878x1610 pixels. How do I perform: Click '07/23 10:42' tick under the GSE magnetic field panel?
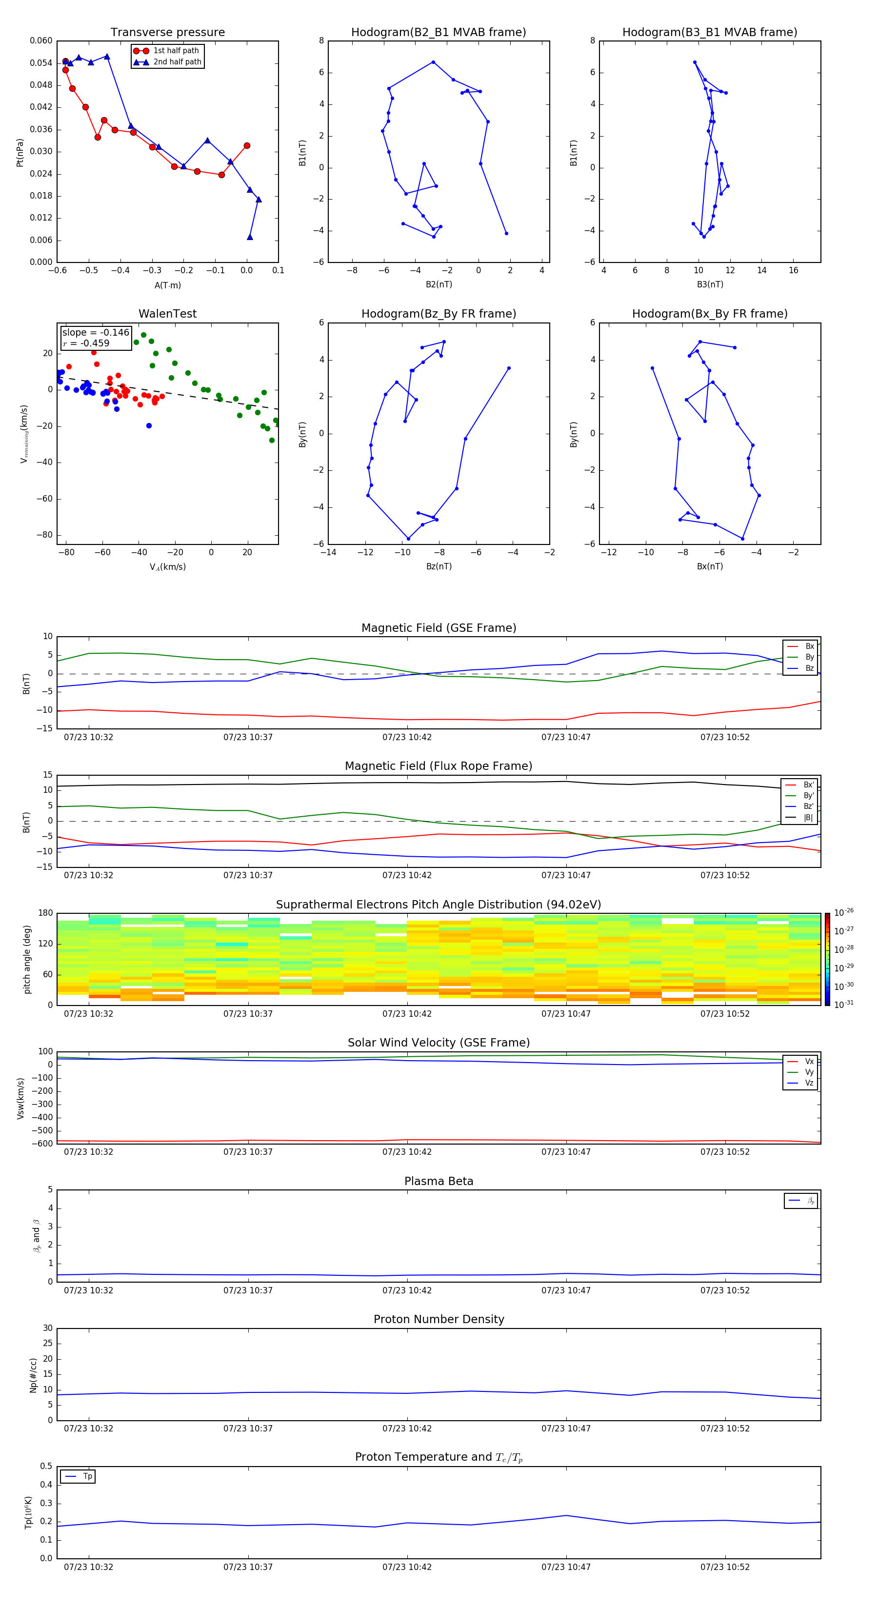click(407, 738)
